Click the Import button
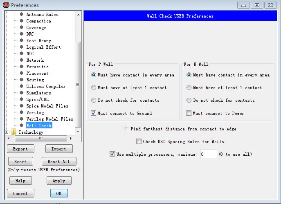Viewport: 281px width, 204px height. (x=59, y=149)
